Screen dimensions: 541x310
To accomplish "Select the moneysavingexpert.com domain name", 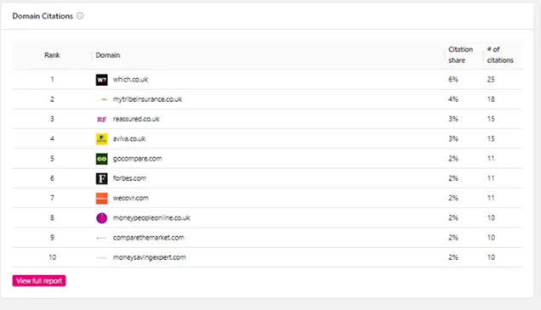I will click(x=150, y=257).
